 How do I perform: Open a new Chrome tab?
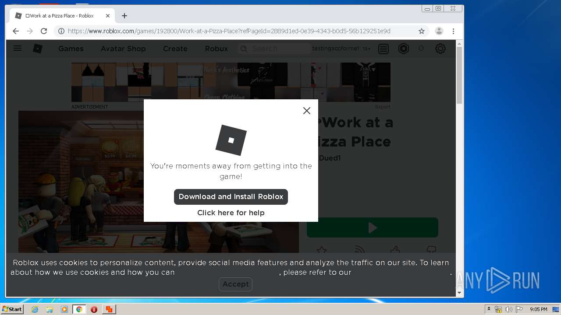[x=124, y=16]
